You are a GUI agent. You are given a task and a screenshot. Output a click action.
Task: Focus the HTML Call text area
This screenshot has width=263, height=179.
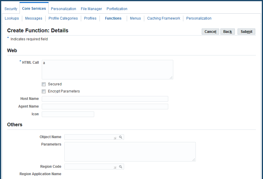107,70
